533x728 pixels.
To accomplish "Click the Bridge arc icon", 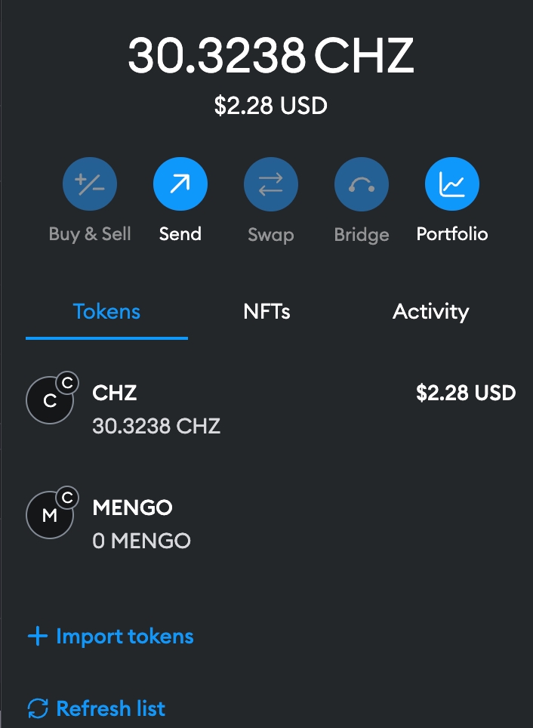I will click(x=362, y=184).
